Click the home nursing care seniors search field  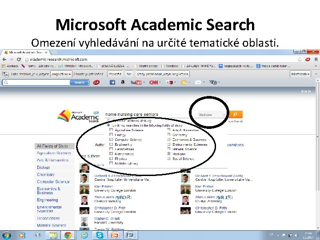coord(150,114)
